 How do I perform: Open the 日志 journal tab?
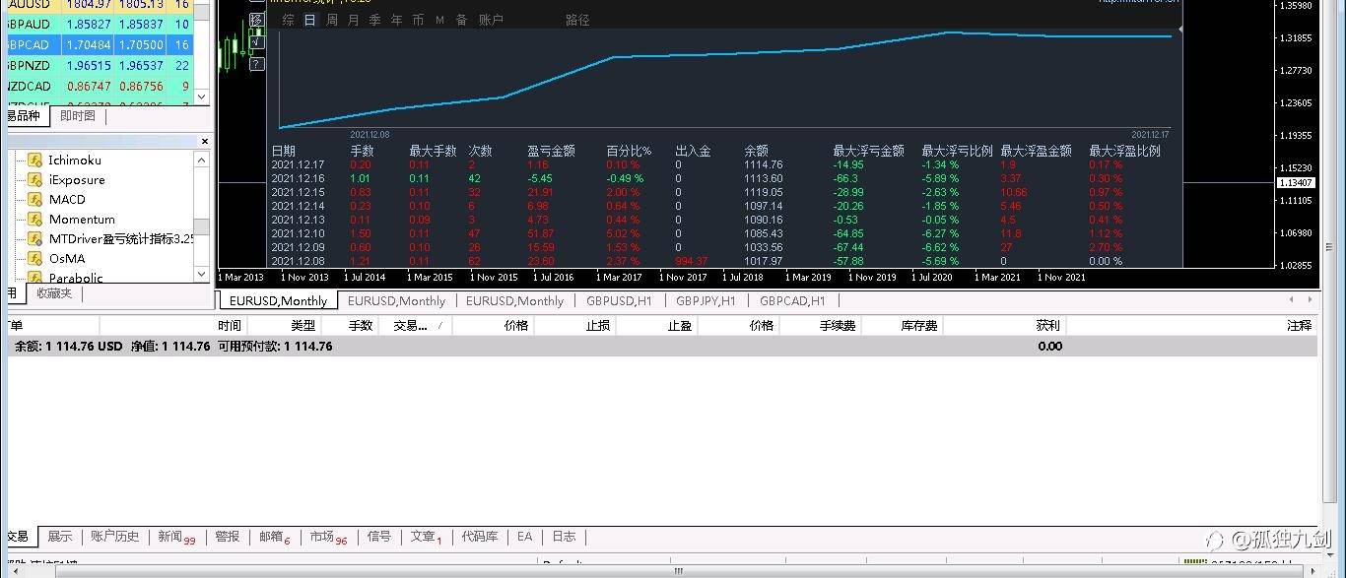coord(564,537)
